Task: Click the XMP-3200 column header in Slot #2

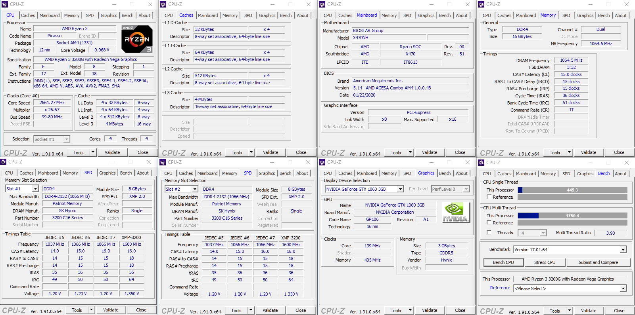Action: coord(291,238)
